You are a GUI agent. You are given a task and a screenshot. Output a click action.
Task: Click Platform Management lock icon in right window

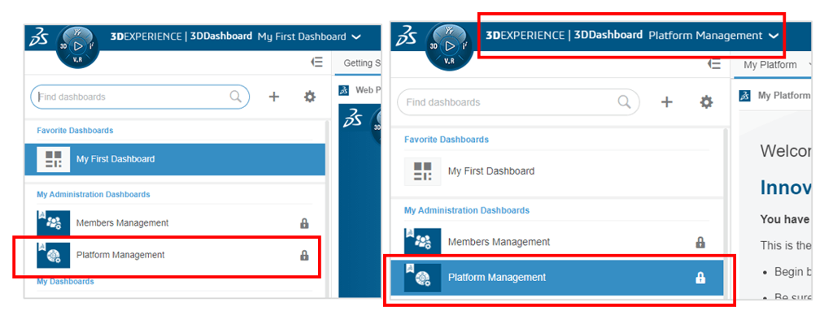pos(700,278)
